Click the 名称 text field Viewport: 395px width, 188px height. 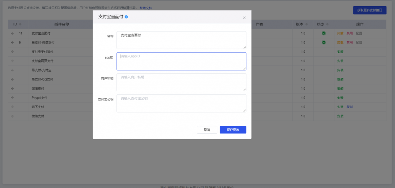point(181,40)
